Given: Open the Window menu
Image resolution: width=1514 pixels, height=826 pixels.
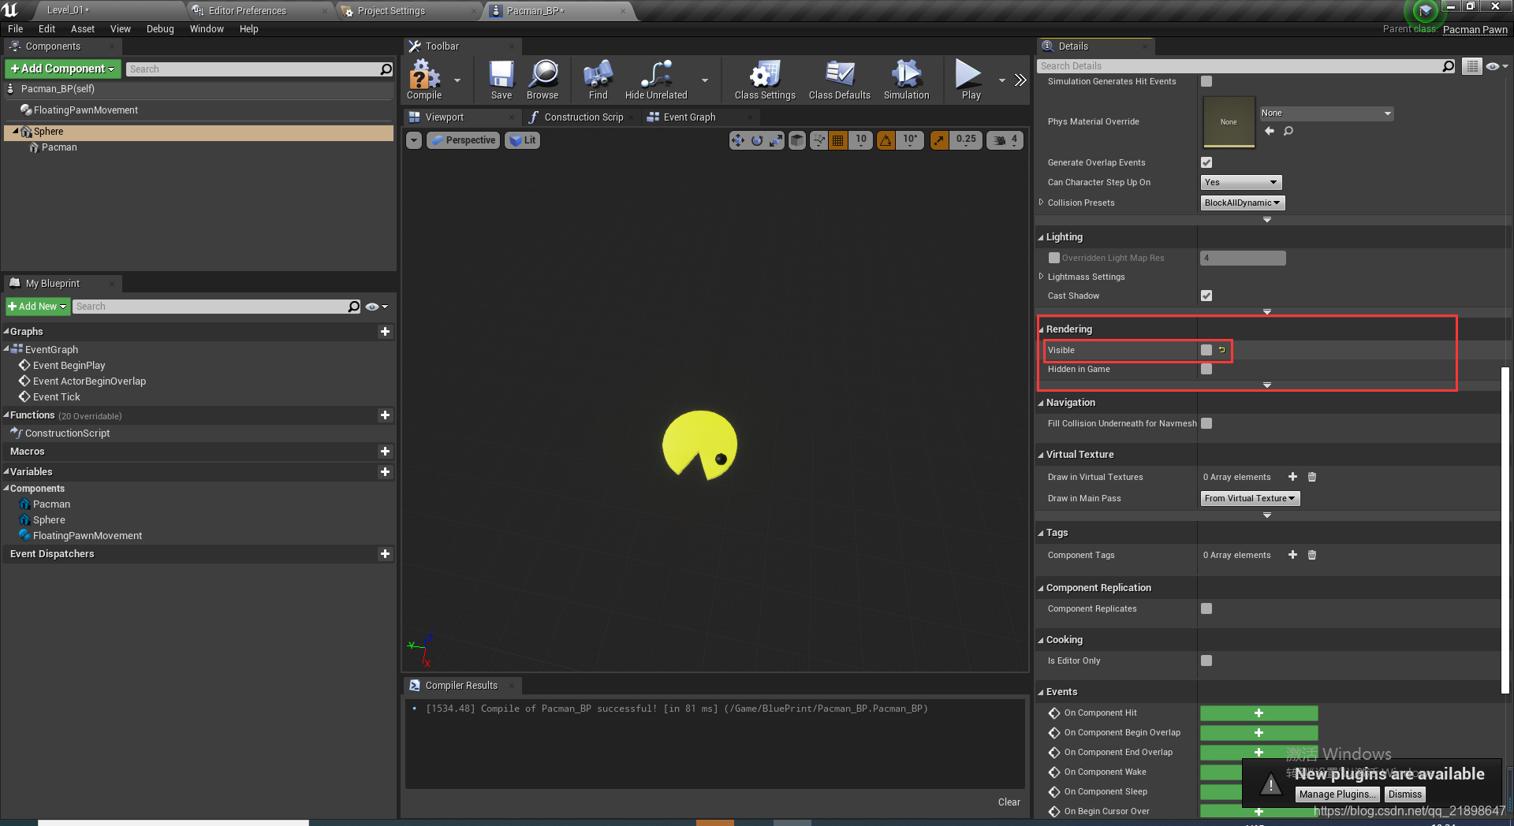Looking at the screenshot, I should coord(207,29).
